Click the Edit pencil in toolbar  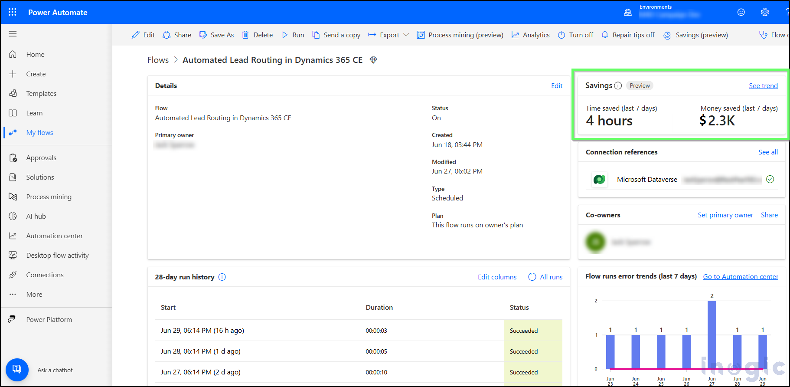(143, 35)
